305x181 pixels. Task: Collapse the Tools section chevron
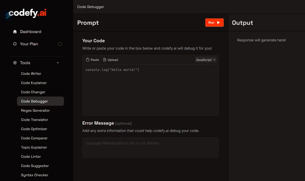[x=58, y=63]
